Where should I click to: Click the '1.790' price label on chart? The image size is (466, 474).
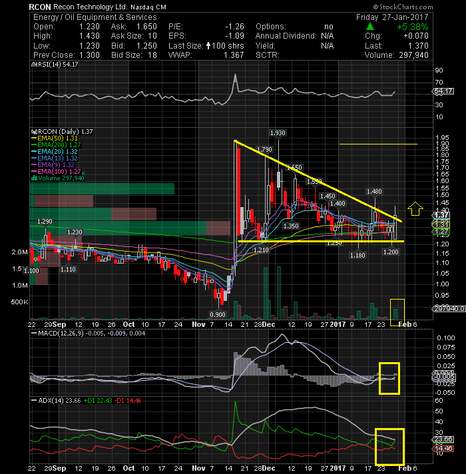[x=264, y=149]
